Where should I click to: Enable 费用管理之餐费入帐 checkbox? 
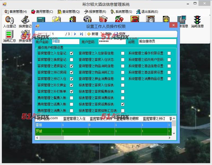[72, 98]
